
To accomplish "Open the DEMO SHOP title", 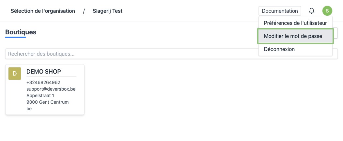I will point(43,72).
